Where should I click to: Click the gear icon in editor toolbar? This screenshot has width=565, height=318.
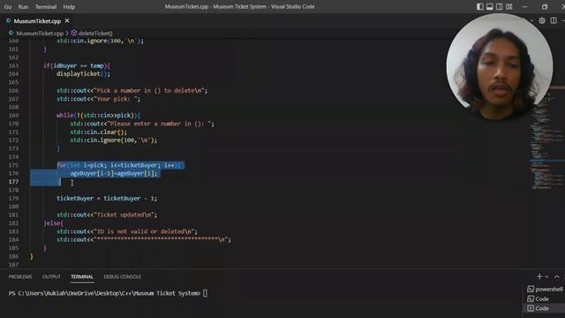click(542, 21)
